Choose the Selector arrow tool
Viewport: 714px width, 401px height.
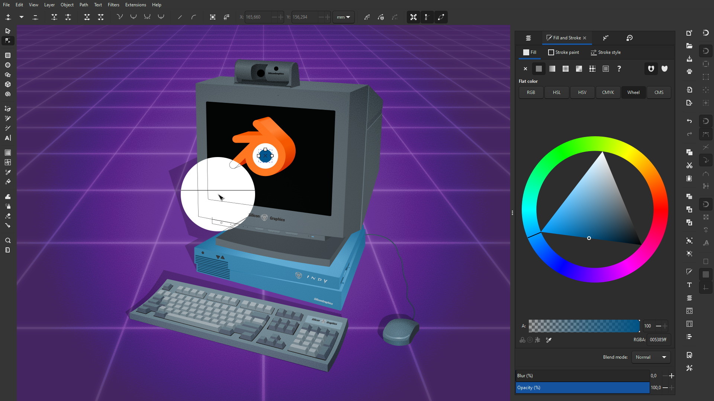[x=7, y=31]
